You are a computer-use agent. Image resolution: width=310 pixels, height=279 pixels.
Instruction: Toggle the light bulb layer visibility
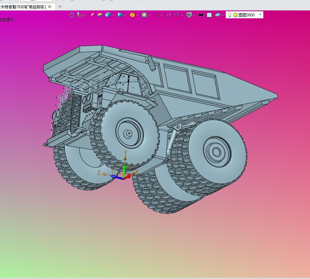(x=230, y=15)
